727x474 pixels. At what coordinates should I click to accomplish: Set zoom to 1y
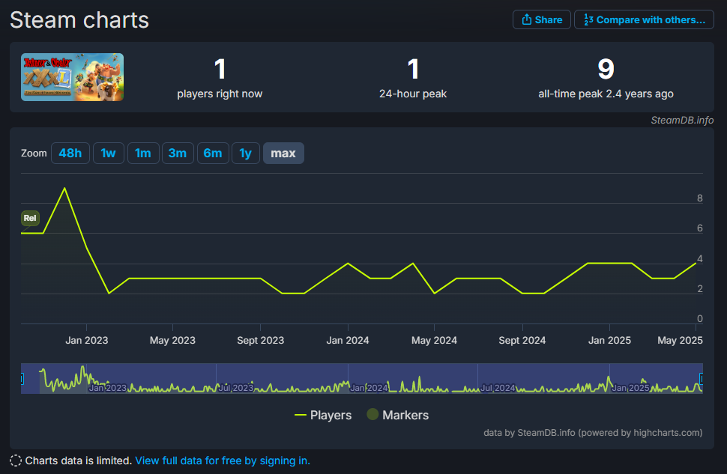click(245, 153)
